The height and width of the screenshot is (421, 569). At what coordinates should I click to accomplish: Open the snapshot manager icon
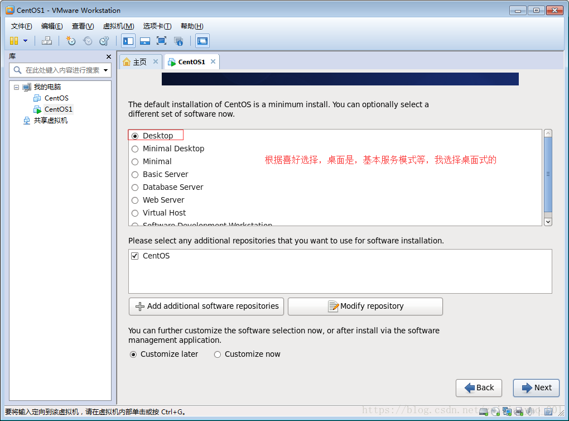(x=104, y=41)
